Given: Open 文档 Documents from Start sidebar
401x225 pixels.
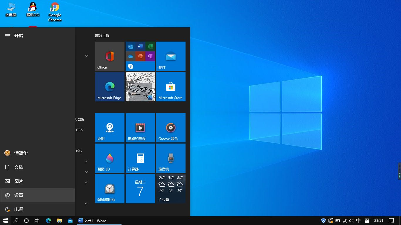Looking at the screenshot, I should point(38,167).
